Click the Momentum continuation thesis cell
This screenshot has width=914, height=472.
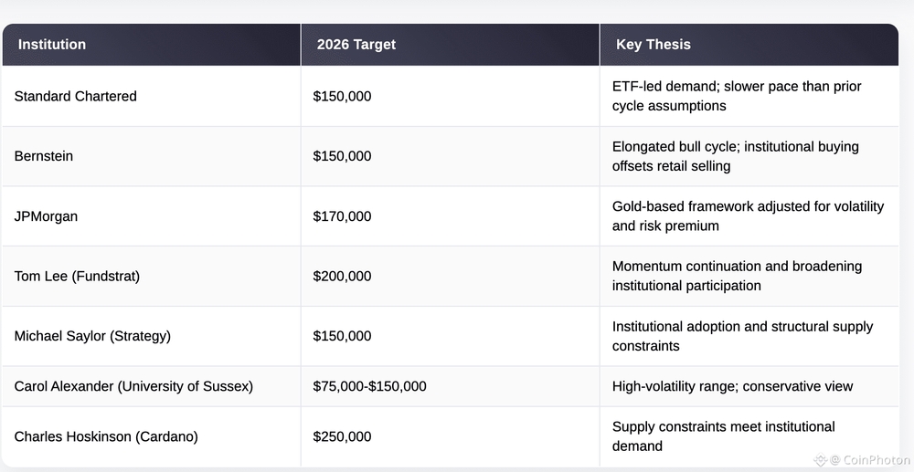point(737,276)
